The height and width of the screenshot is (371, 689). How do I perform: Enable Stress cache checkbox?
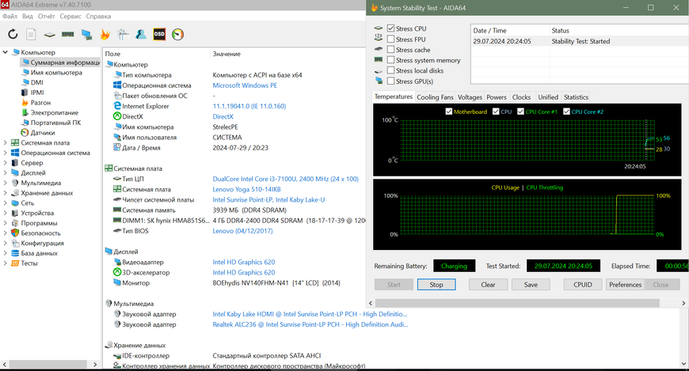coord(390,50)
